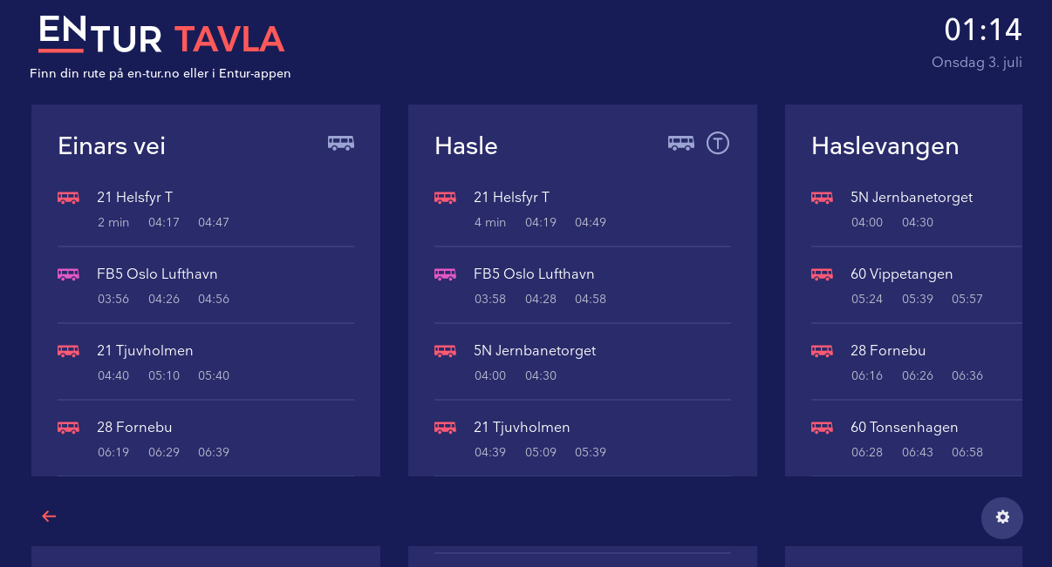The image size is (1052, 567).
Task: Open settings via the gear button
Action: click(1001, 517)
